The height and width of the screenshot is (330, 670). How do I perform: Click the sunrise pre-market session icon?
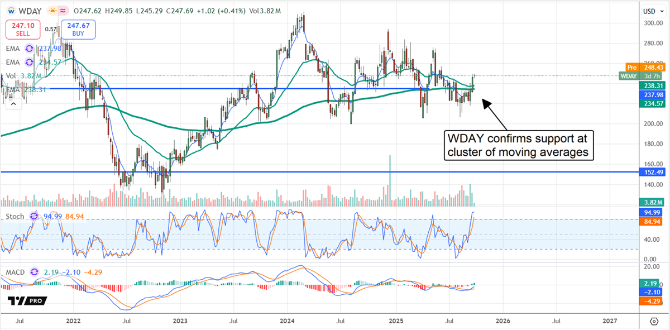click(52, 10)
